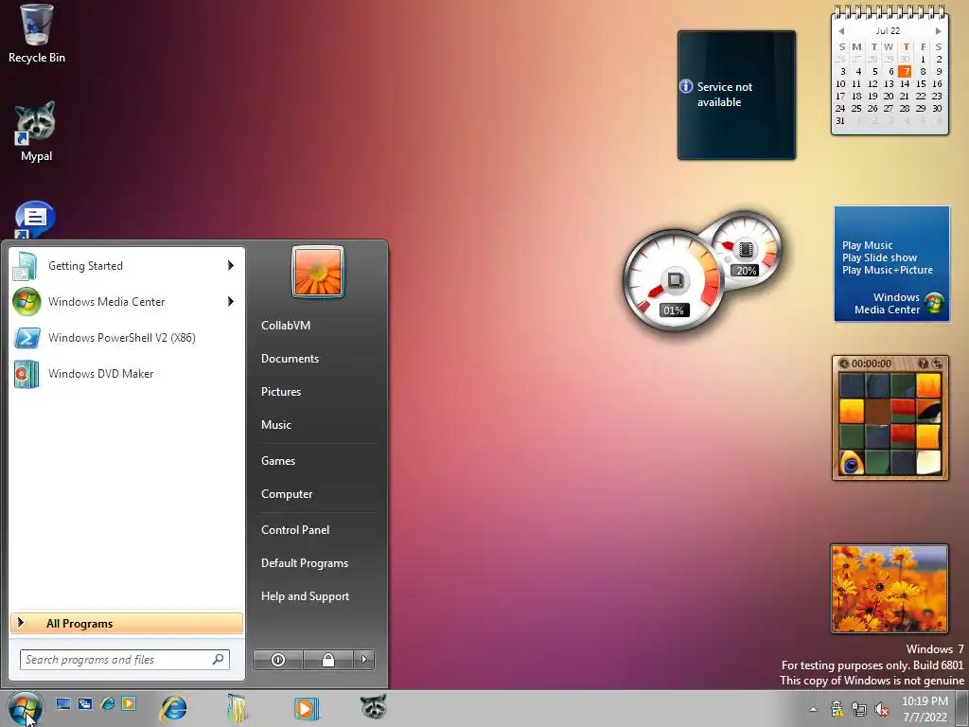Screen dimensions: 969x727
Task: Open the Mypal raccoon taskbar icon
Action: tap(373, 706)
